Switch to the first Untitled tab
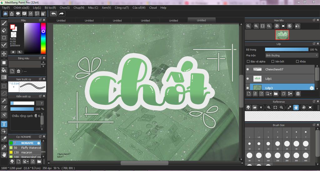Viewport: 320px width, 171px height. [x=61, y=20]
